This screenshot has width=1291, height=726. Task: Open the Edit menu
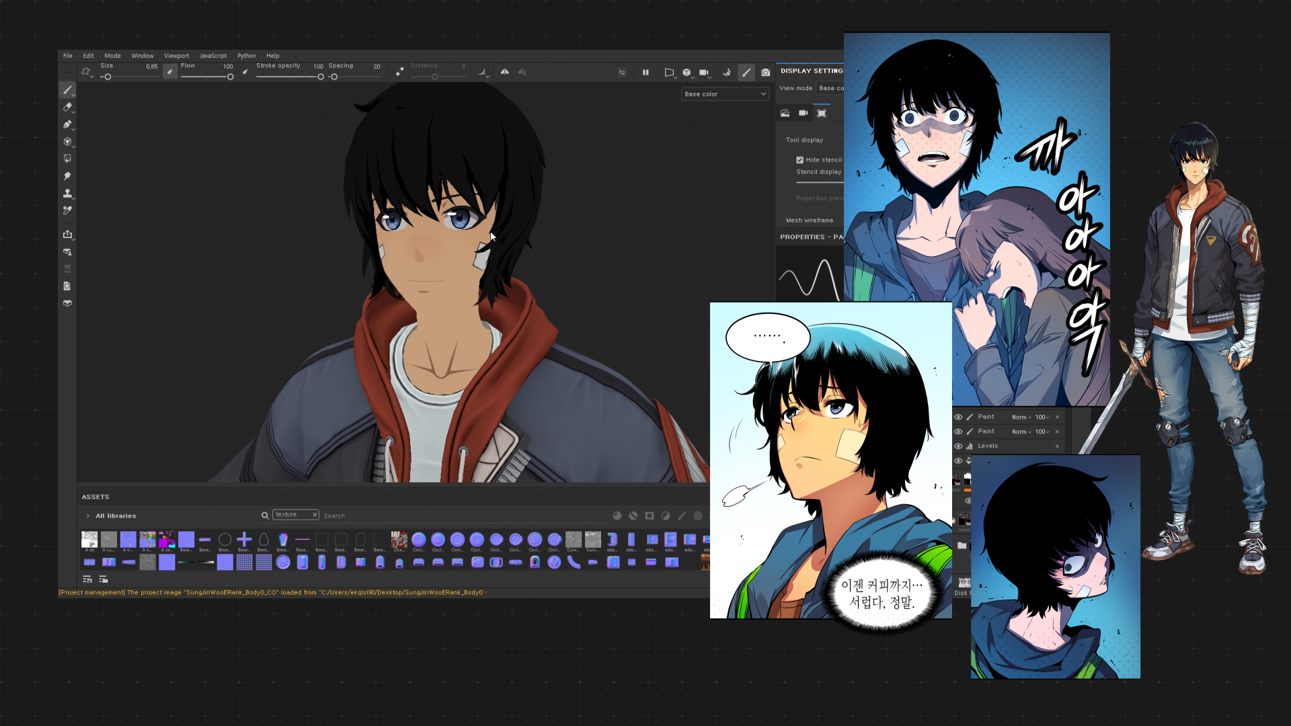tap(88, 56)
